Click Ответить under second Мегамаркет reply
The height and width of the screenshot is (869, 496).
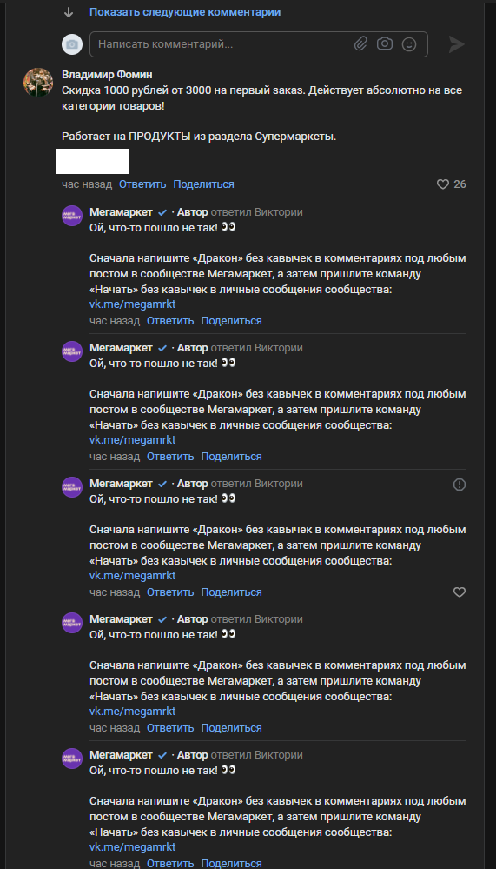coord(170,456)
